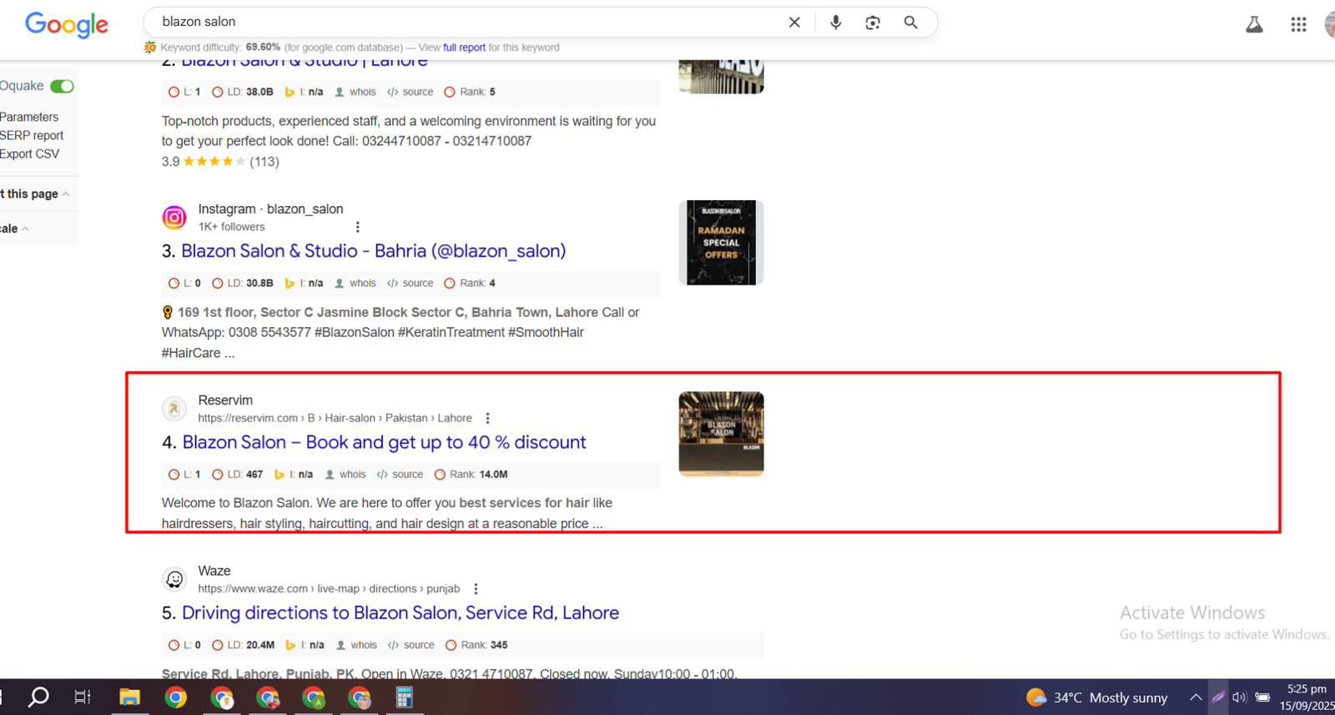Open File Explorer from the taskbar
Image resolution: width=1335 pixels, height=715 pixels.
click(x=129, y=697)
